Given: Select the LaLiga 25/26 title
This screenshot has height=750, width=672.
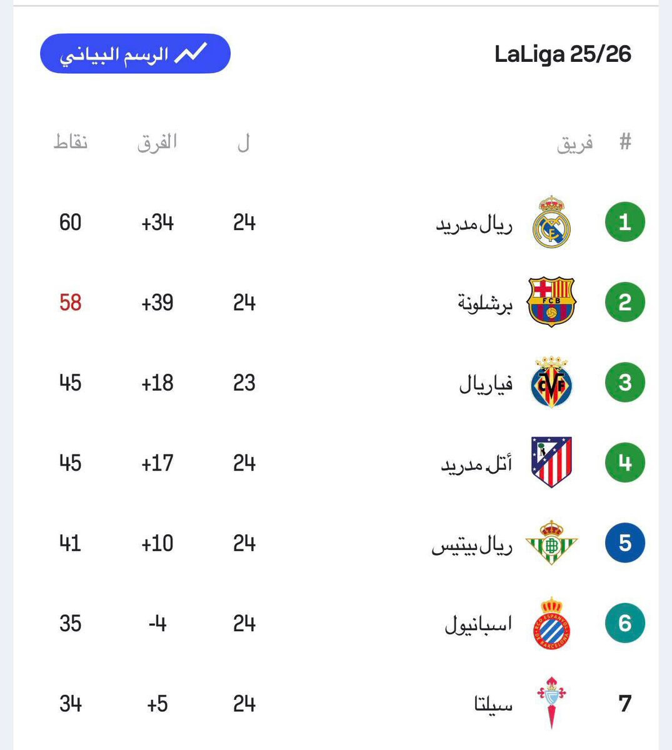Looking at the screenshot, I should (563, 54).
